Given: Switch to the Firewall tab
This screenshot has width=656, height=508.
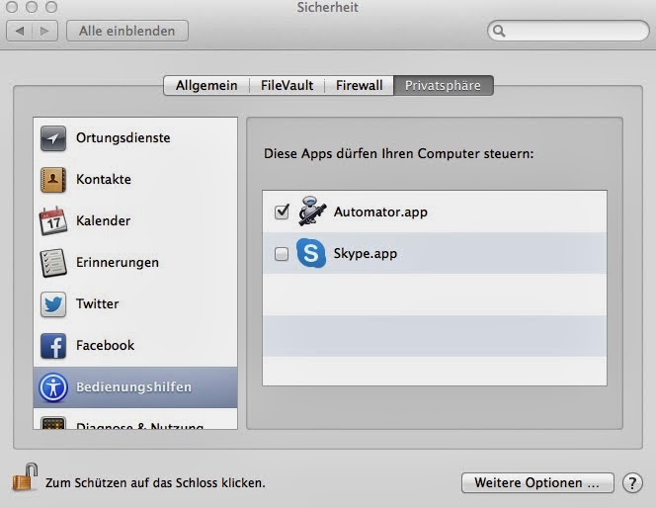Looking at the screenshot, I should [x=359, y=85].
